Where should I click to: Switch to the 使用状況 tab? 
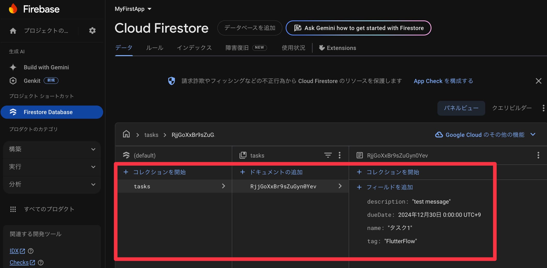[x=293, y=48]
